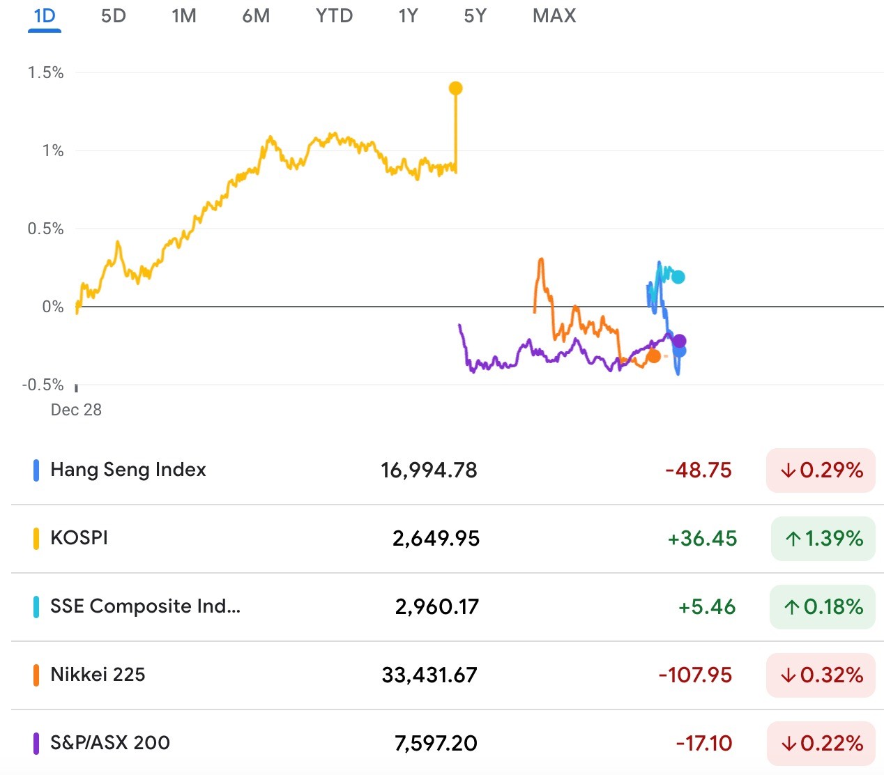Viewport: 884px width, 775px height.
Task: Click the Hang Seng down 0.29% badge
Action: (821, 470)
